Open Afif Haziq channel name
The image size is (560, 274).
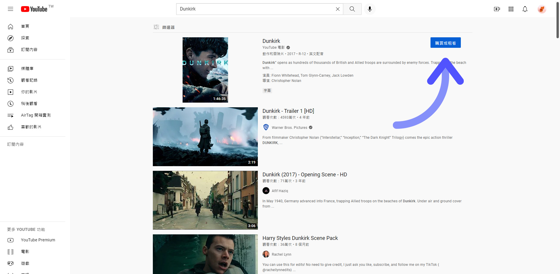[x=280, y=191]
